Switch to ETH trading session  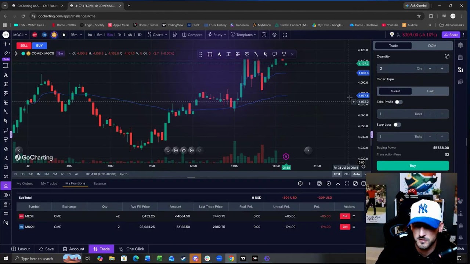coord(337,174)
